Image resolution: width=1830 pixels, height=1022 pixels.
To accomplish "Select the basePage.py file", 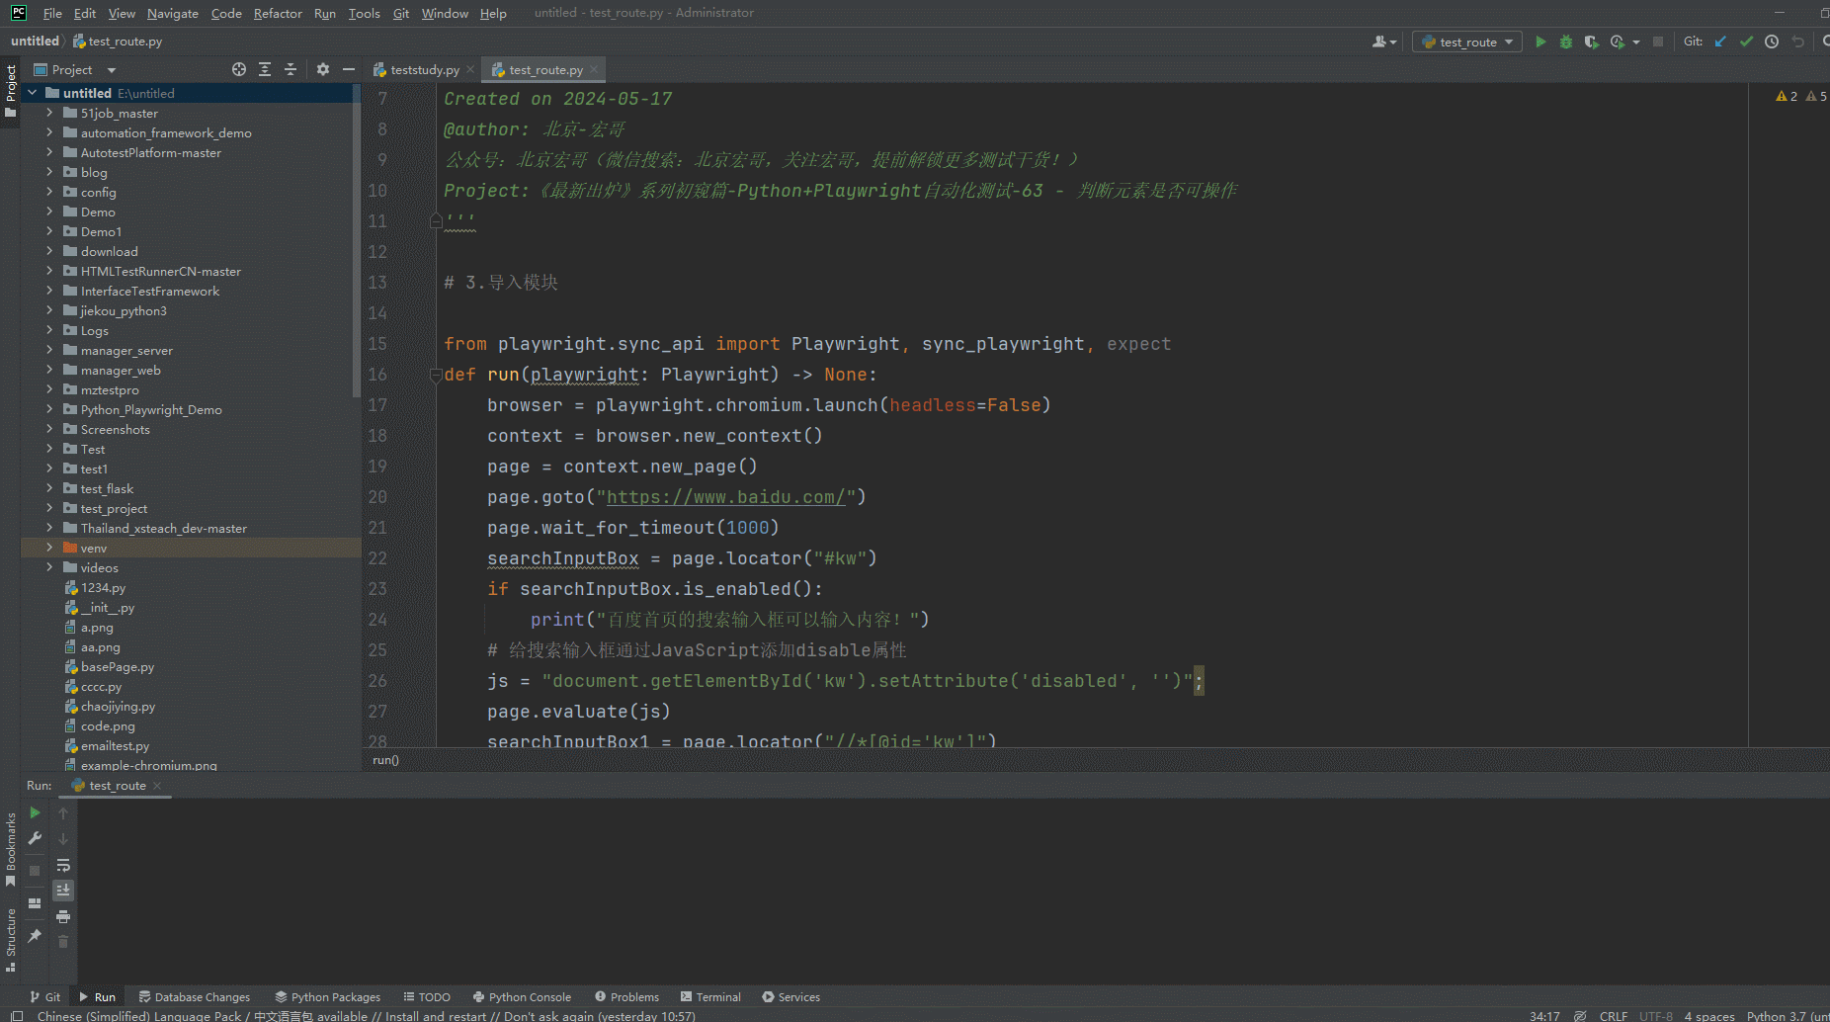I will (118, 667).
